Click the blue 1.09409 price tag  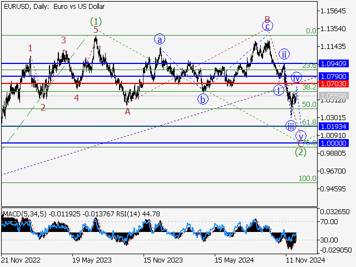tap(333, 64)
